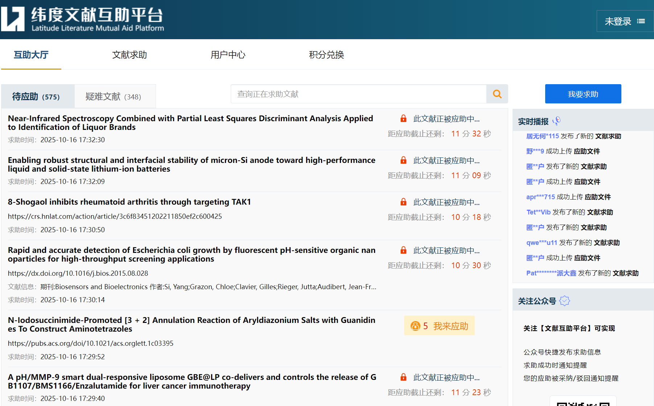Select the 待应助 tab
The height and width of the screenshot is (406, 654).
coord(36,97)
